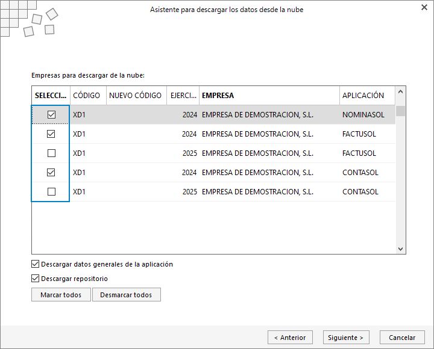Click the vertical scrollbar thumb
The height and width of the screenshot is (349, 434).
click(400, 111)
